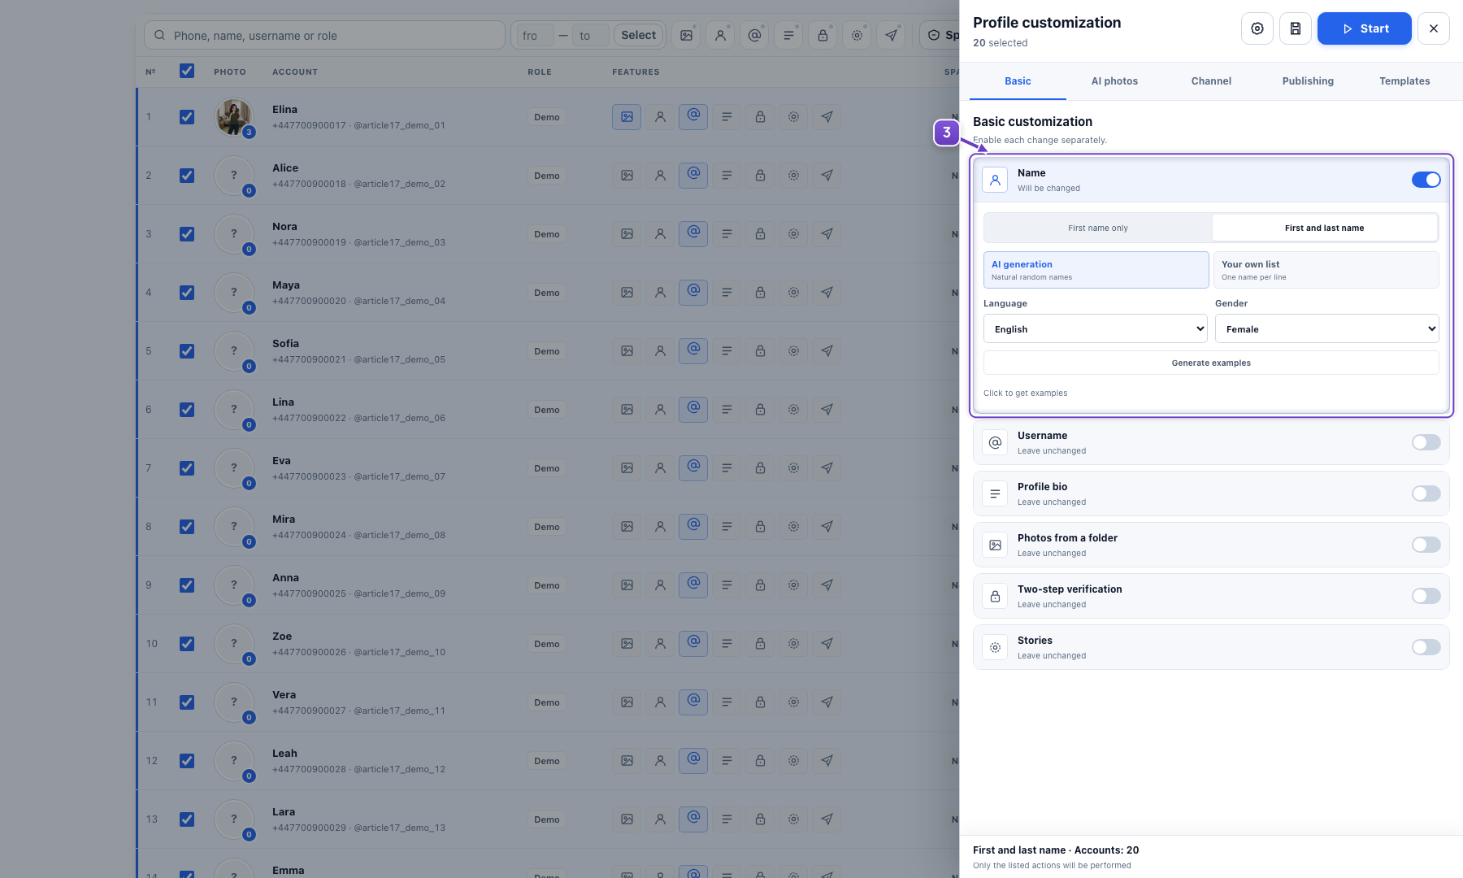Image resolution: width=1463 pixels, height=878 pixels.
Task: Click the blue Start button
Action: (1364, 28)
